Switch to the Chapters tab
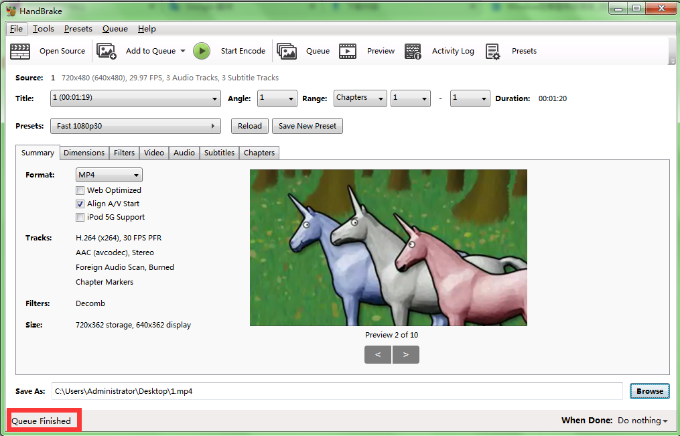This screenshot has width=680, height=436. (259, 153)
